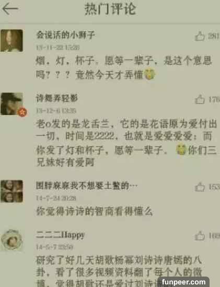Open profile 国胖麻麻我不想要土鳖的
The width and height of the screenshot is (220, 287).
[x=87, y=186]
